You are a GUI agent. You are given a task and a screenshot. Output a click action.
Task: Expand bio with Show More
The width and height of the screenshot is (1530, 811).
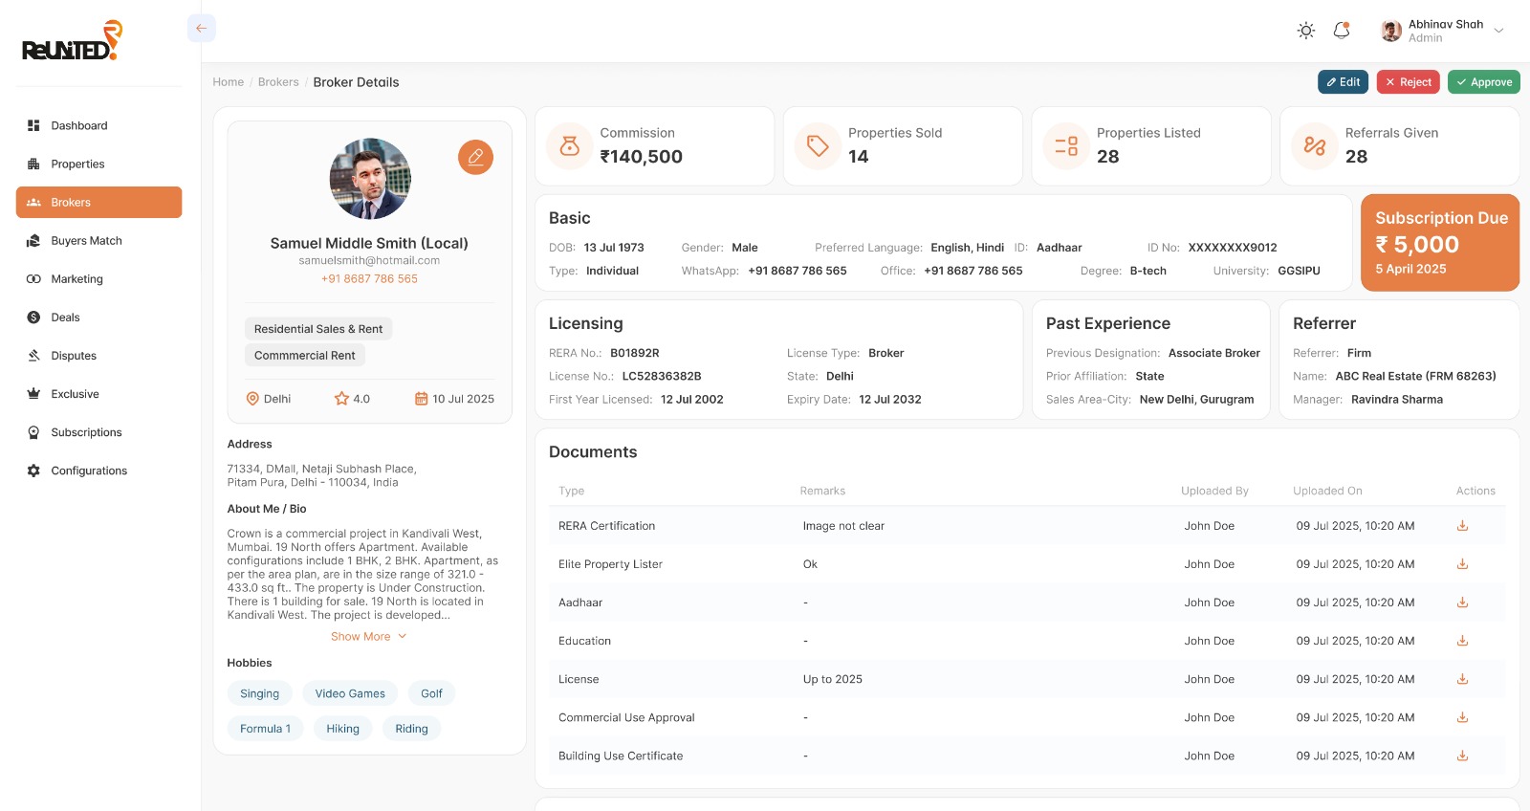[368, 637]
